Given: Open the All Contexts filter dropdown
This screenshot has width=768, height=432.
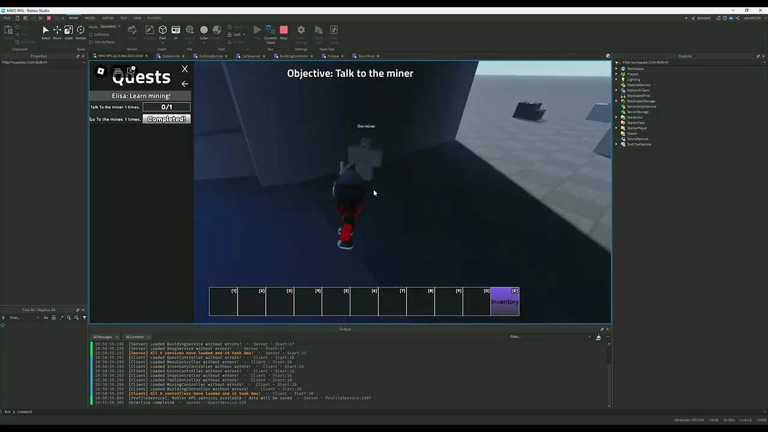Looking at the screenshot, I should pyautogui.click(x=137, y=337).
